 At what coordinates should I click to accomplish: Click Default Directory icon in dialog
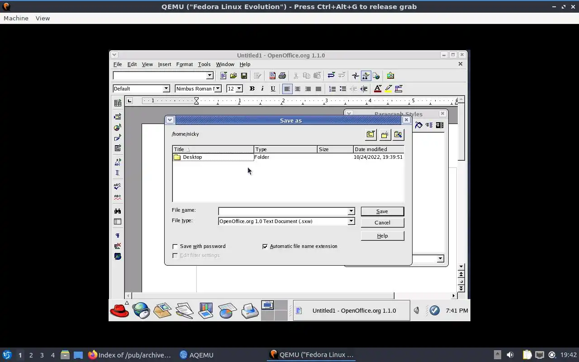(398, 134)
